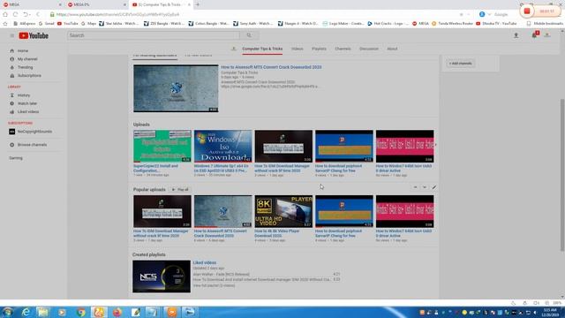Switch to the Channels tab
The height and width of the screenshot is (318, 565).
[343, 49]
